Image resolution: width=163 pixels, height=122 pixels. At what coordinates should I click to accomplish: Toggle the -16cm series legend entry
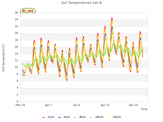(x=96, y=117)
